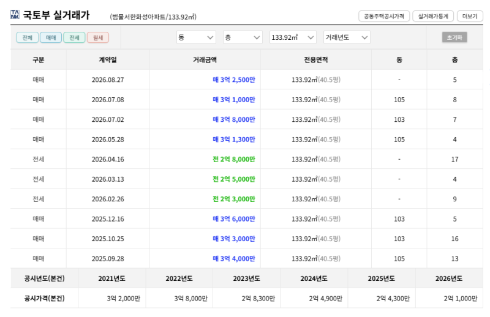This screenshot has height=317, width=490.
Task: Click the 2021년도 header cell
Action: pyautogui.click(x=111, y=278)
